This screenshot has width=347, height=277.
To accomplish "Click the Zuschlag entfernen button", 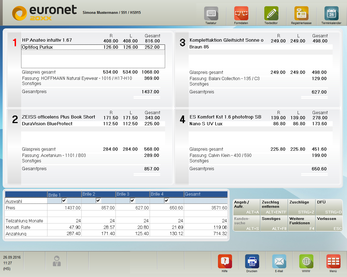I will coord(274,207).
